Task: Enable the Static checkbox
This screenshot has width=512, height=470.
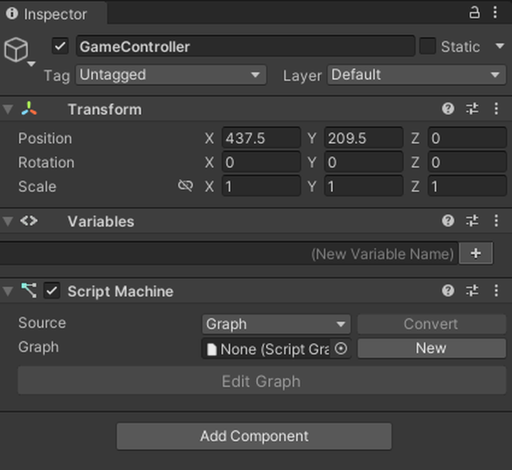Action: coord(427,47)
